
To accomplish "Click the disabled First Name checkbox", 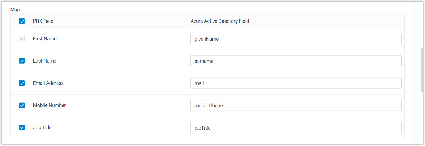I will tap(22, 39).
